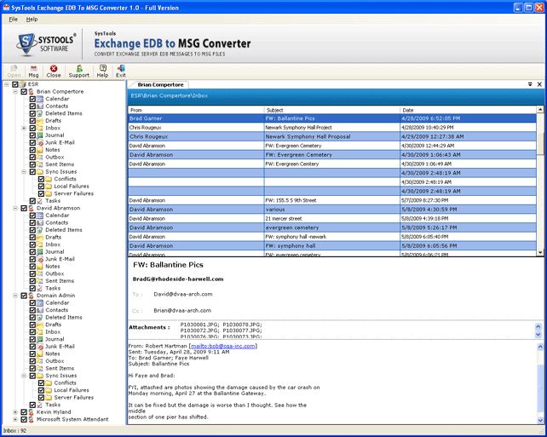The width and height of the screenshot is (547, 437).
Task: Sort messages by the From column
Action: coord(196,110)
